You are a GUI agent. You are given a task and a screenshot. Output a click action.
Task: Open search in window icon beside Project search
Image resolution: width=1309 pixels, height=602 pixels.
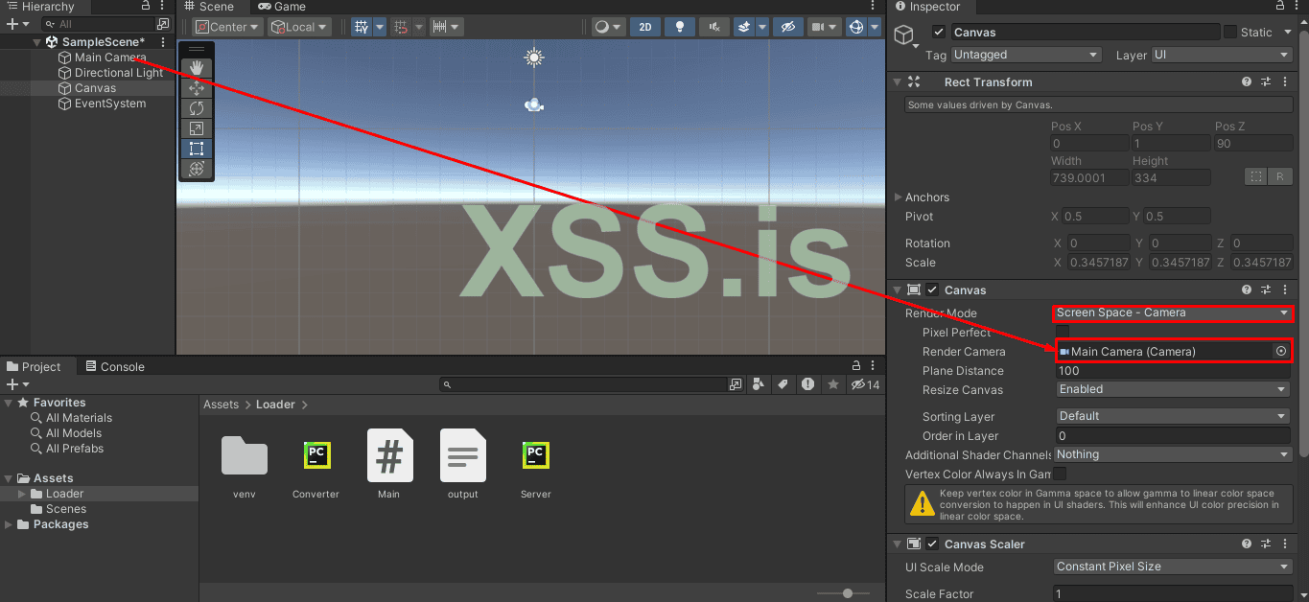[736, 384]
